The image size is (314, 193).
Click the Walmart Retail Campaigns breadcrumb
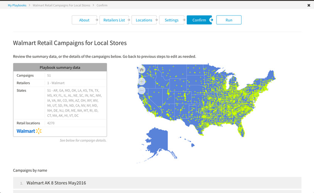tap(61, 5)
